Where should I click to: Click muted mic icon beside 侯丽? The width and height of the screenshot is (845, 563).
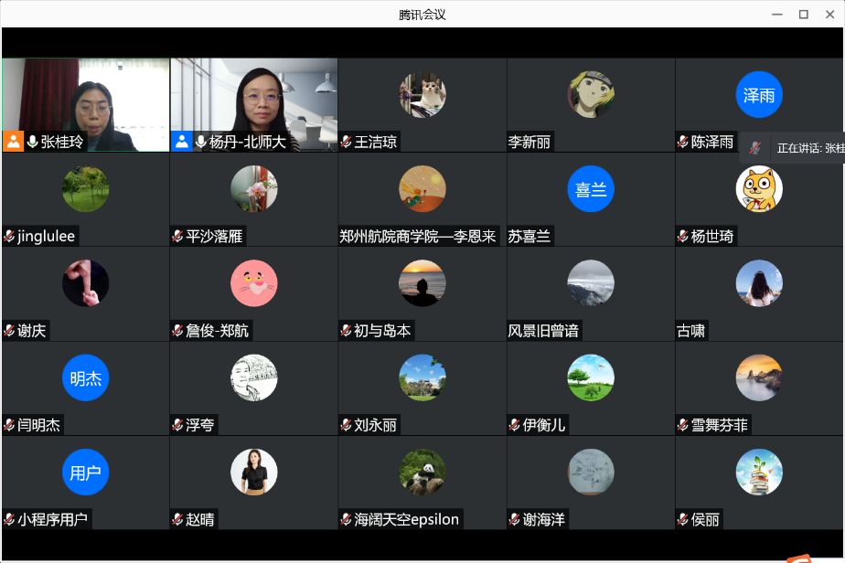(683, 519)
